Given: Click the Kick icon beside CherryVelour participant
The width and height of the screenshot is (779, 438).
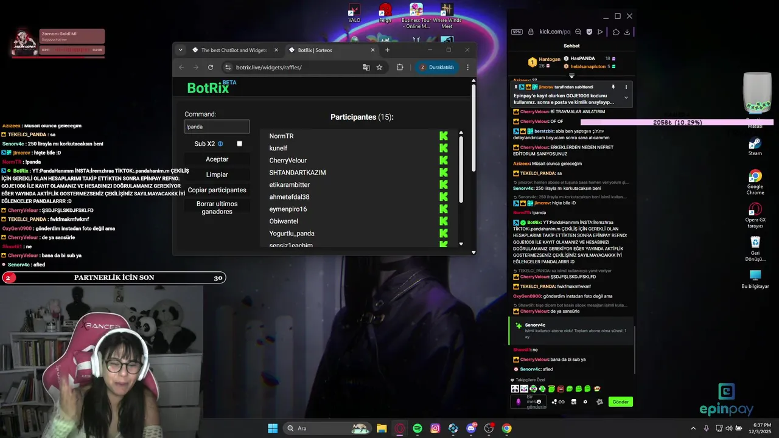Looking at the screenshot, I should tap(444, 160).
